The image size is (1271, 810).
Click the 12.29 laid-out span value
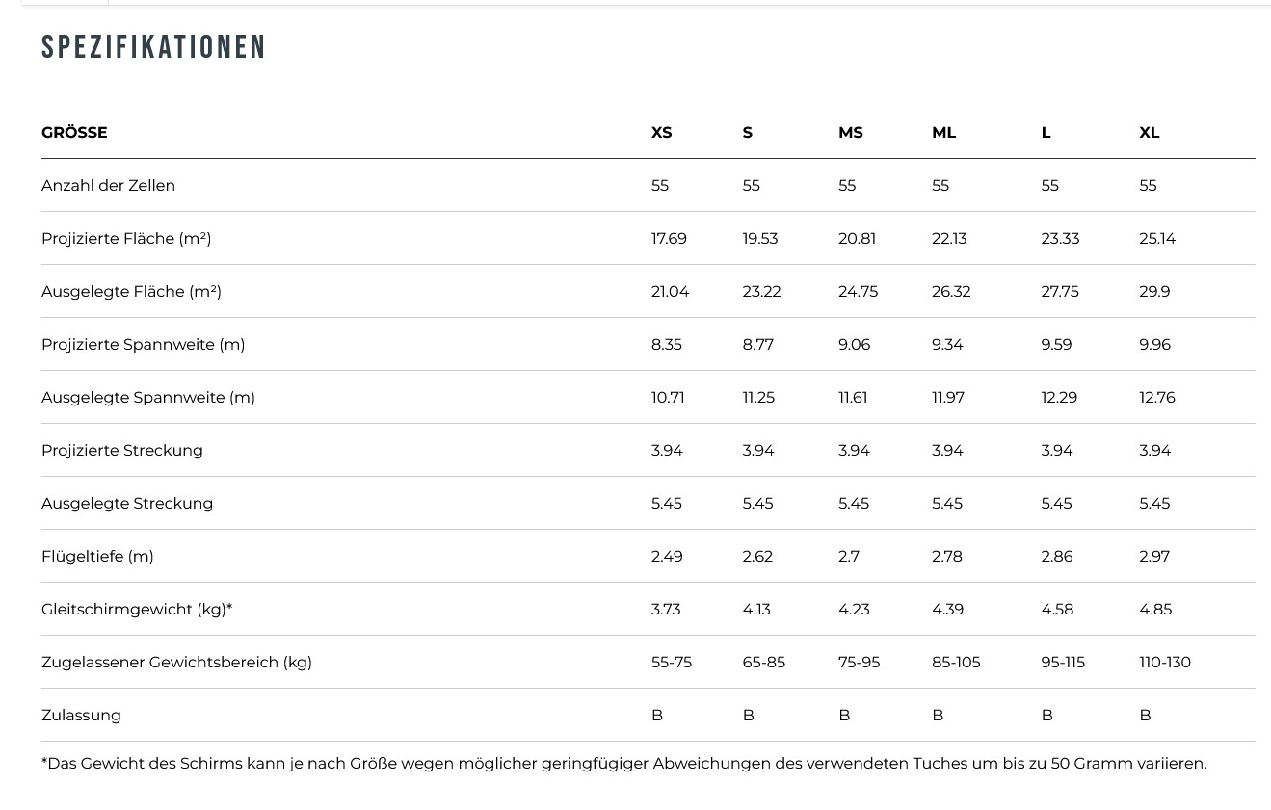1059,398
